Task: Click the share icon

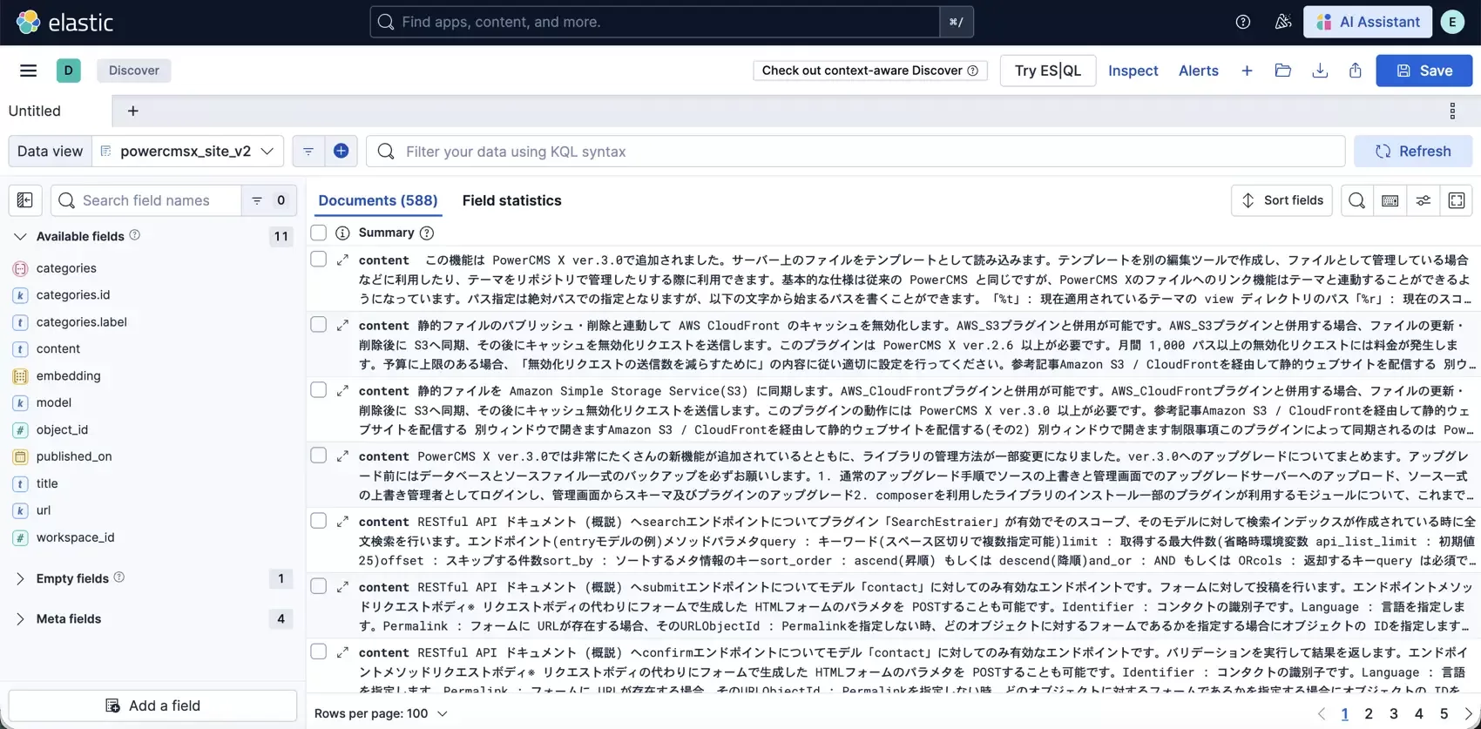Action: pyautogui.click(x=1356, y=71)
